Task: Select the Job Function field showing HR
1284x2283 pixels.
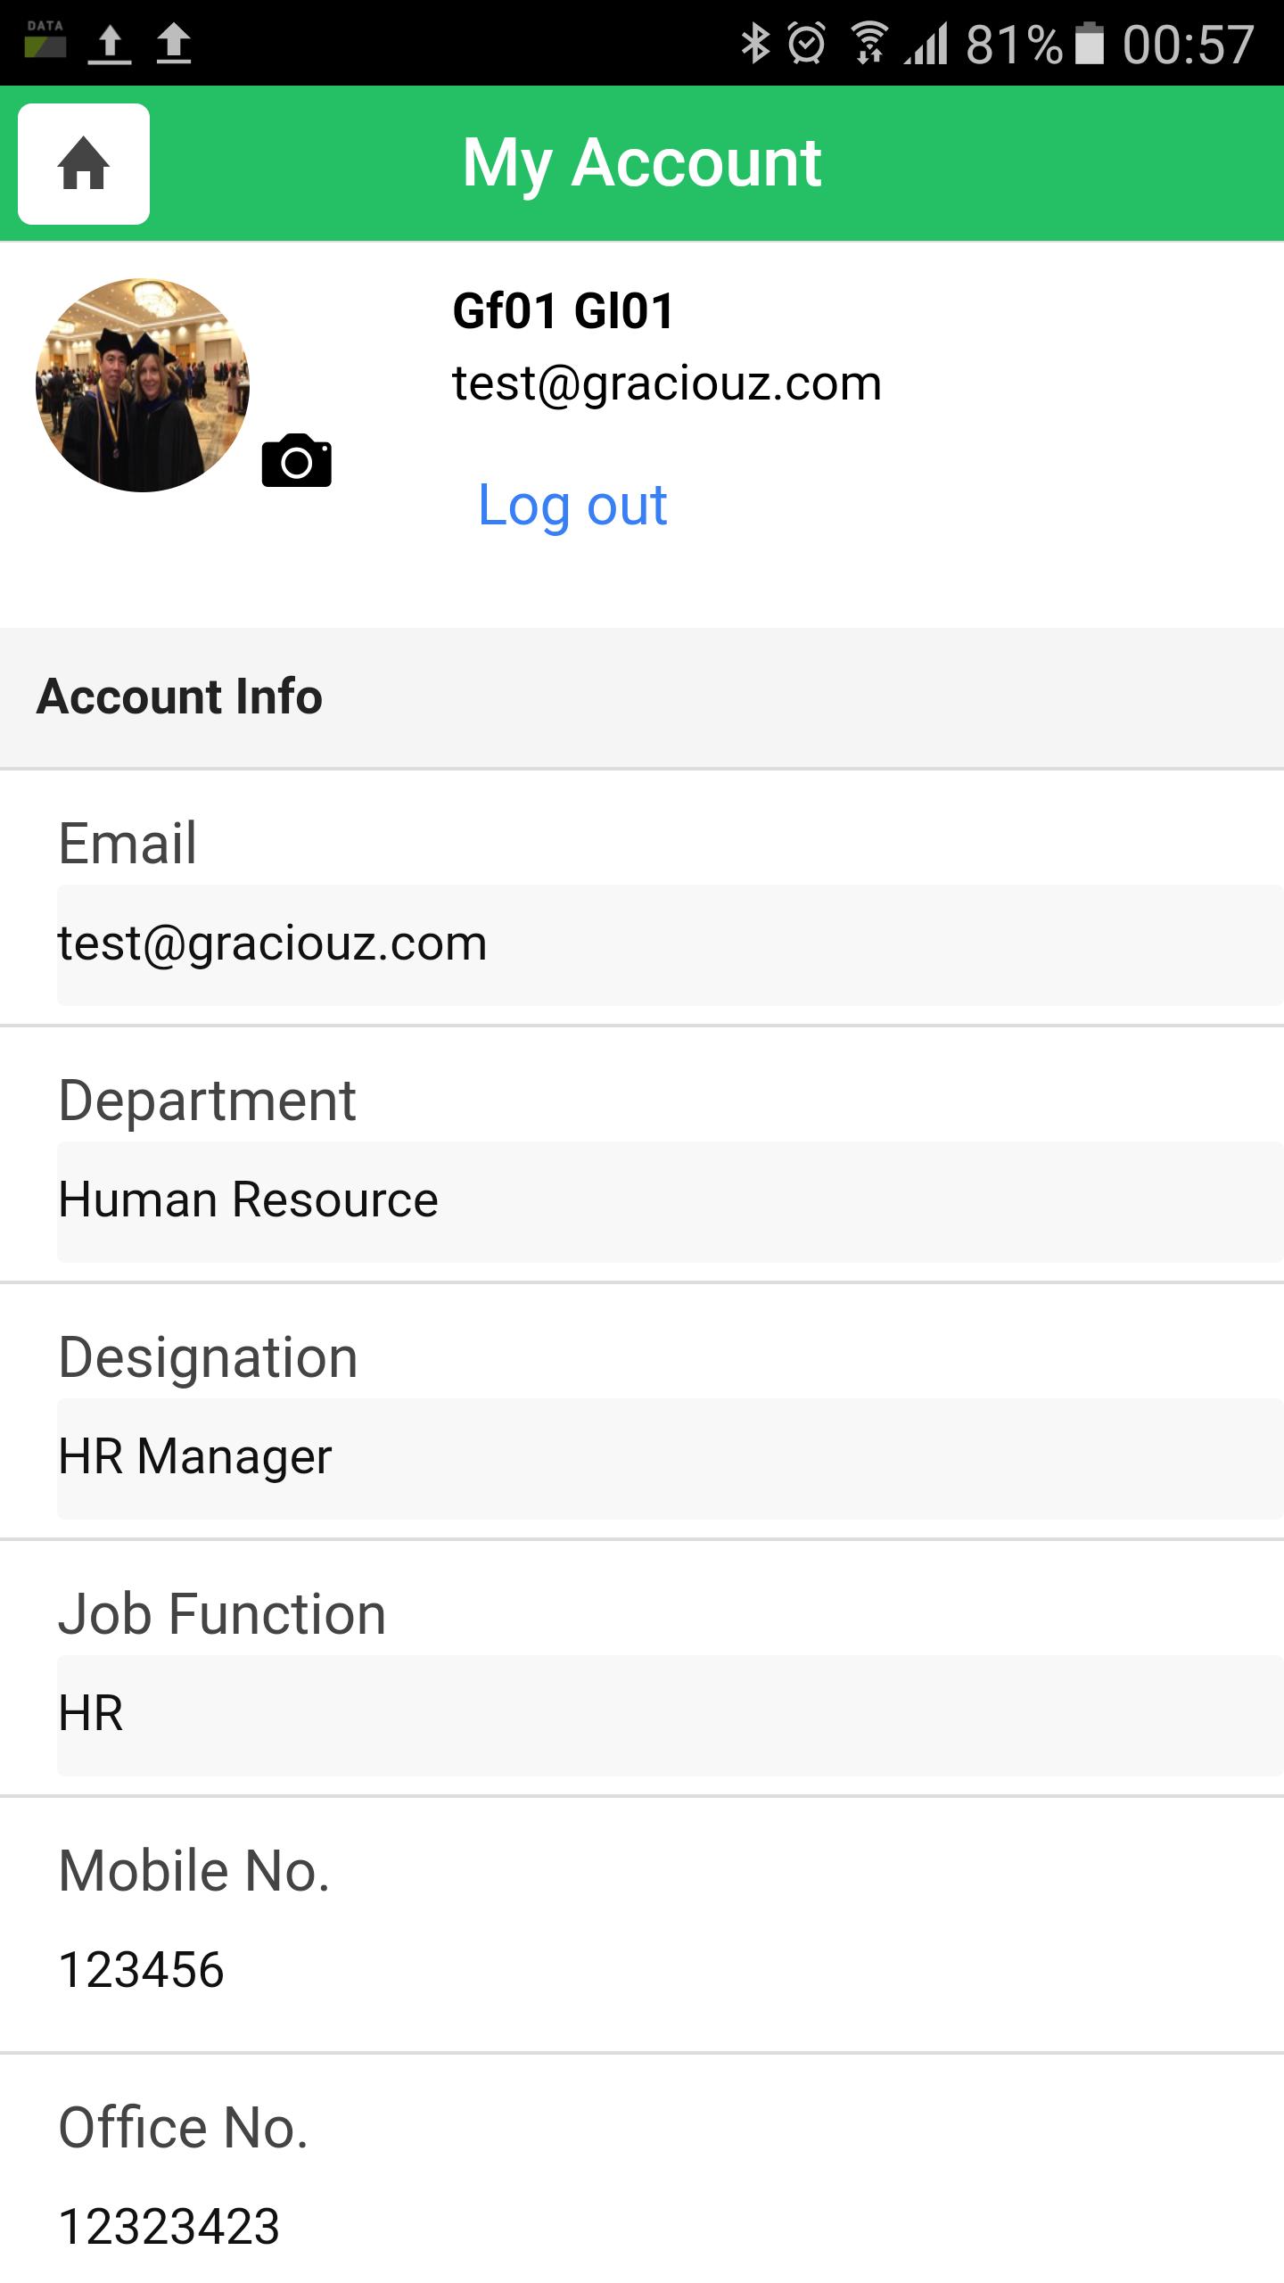Action: [x=671, y=1716]
